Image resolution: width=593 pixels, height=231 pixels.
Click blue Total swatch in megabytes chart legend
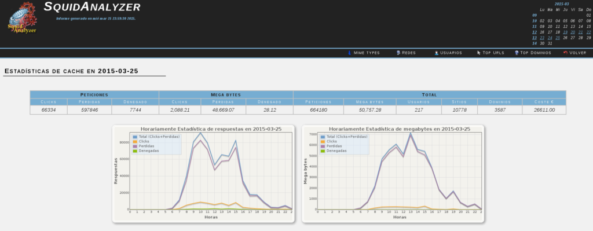pyautogui.click(x=322, y=137)
